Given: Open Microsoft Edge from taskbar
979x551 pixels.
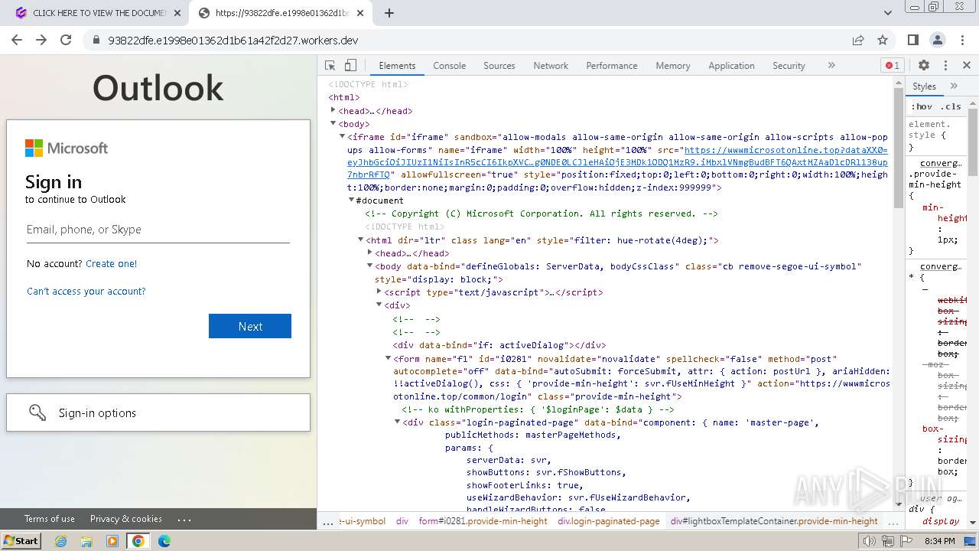Looking at the screenshot, I should 164,541.
